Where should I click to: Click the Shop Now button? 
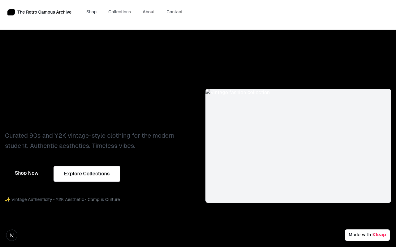[x=27, y=173]
